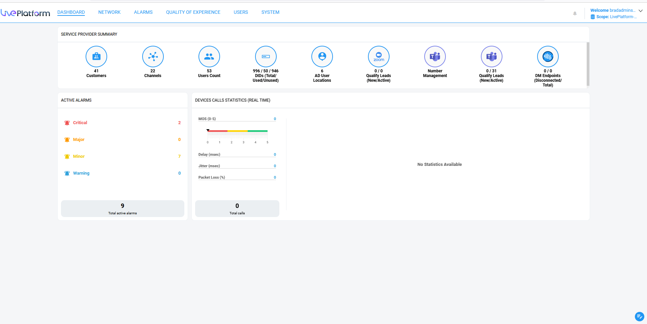Click the notifications bell icon

pos(575,13)
